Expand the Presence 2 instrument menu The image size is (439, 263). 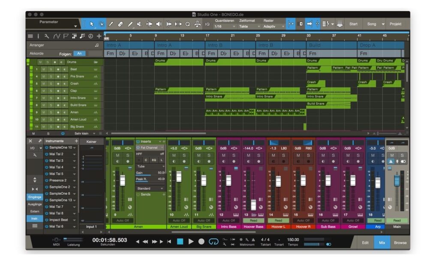(x=75, y=181)
